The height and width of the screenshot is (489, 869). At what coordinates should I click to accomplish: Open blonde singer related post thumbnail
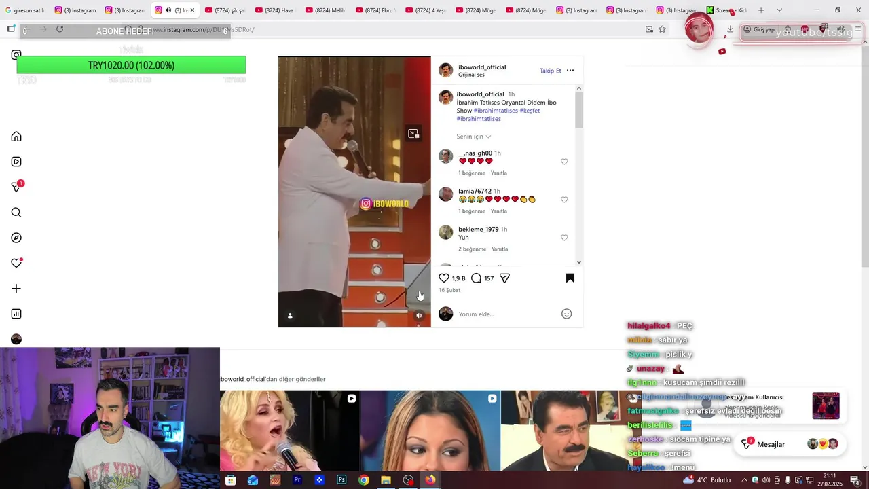click(290, 431)
